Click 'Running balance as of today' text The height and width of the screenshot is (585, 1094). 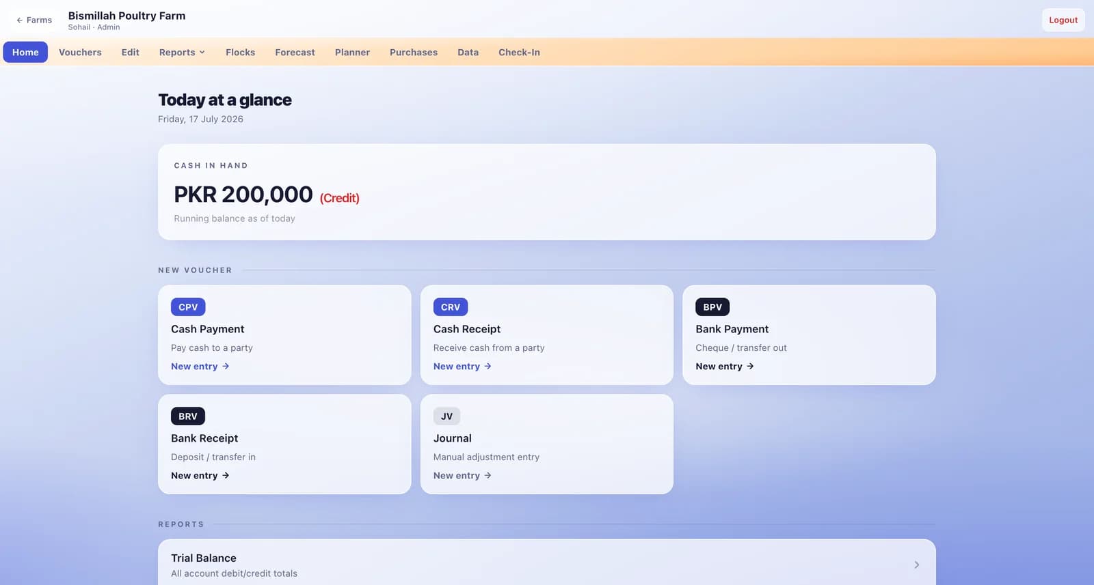tap(235, 218)
